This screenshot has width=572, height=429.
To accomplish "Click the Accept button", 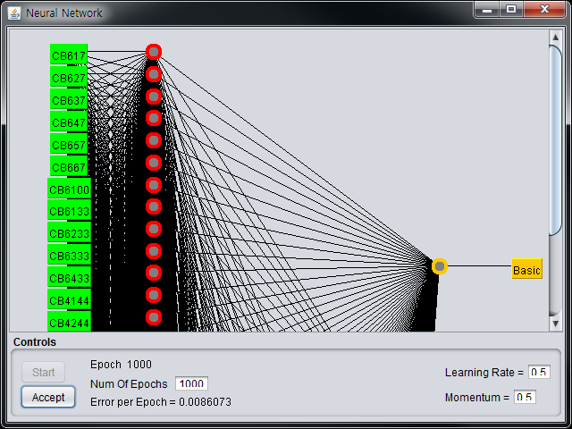I will pos(48,397).
